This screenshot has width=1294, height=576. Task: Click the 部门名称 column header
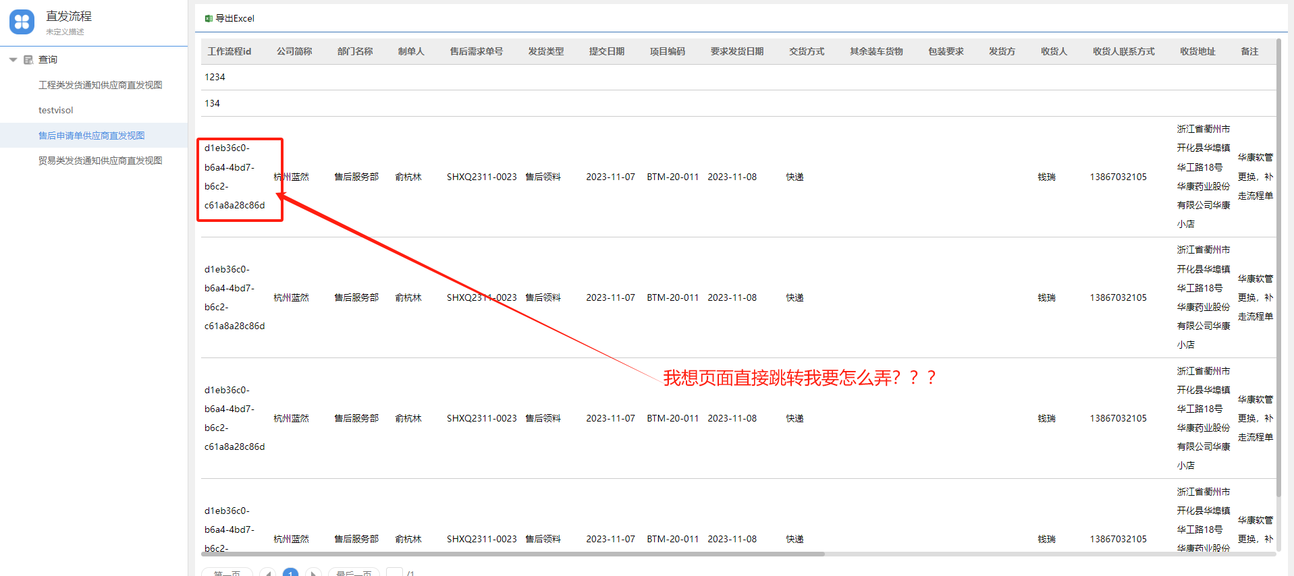[x=355, y=51]
